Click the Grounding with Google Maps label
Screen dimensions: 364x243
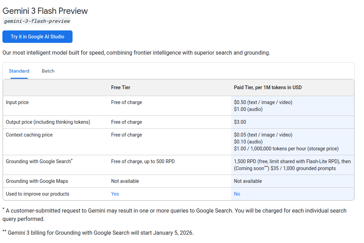pyautogui.click(x=37, y=181)
